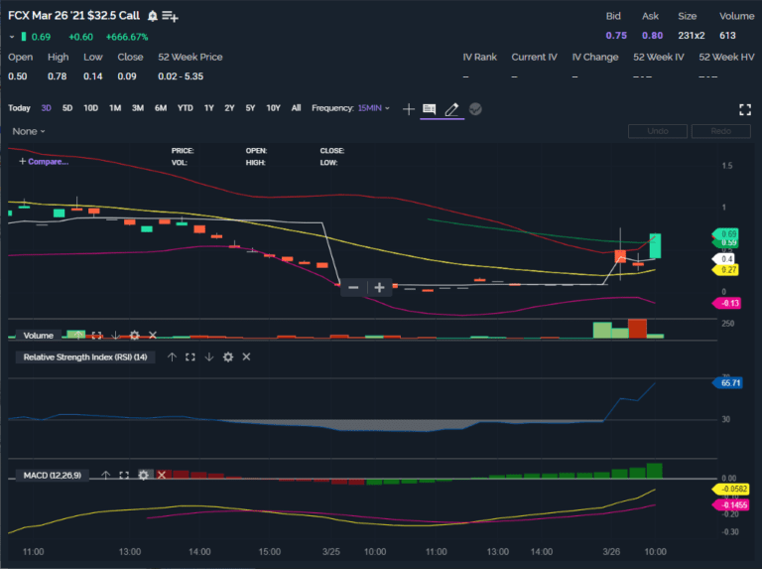Switch to the YTD time range

click(x=186, y=108)
